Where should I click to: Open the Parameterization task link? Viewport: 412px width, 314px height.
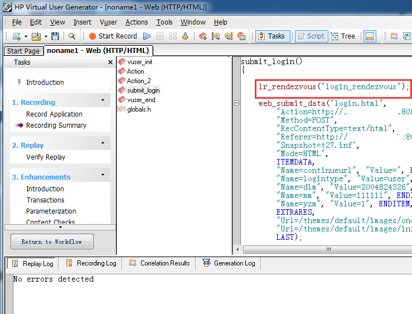[x=51, y=211]
